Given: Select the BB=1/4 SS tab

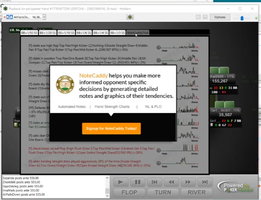Looking at the screenshot, I should click(x=101, y=33).
